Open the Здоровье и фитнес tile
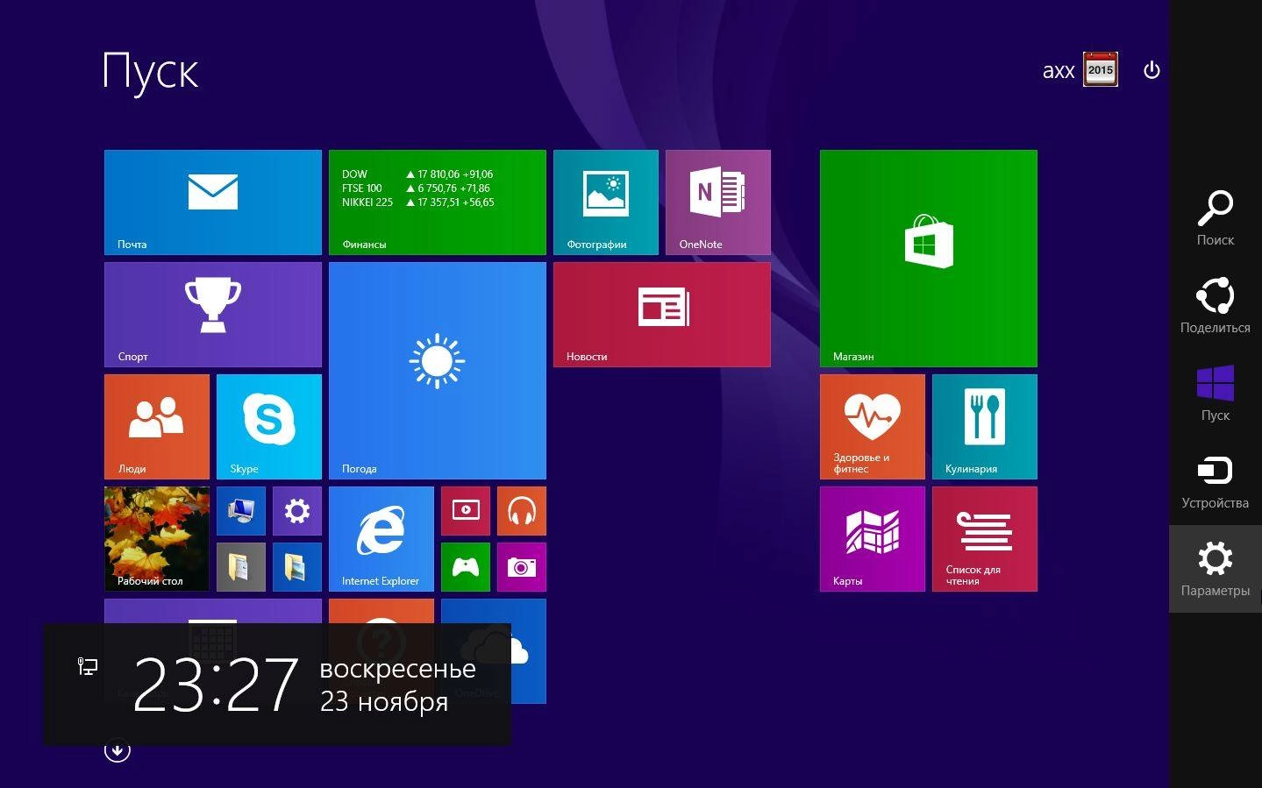The height and width of the screenshot is (788, 1262). click(873, 427)
